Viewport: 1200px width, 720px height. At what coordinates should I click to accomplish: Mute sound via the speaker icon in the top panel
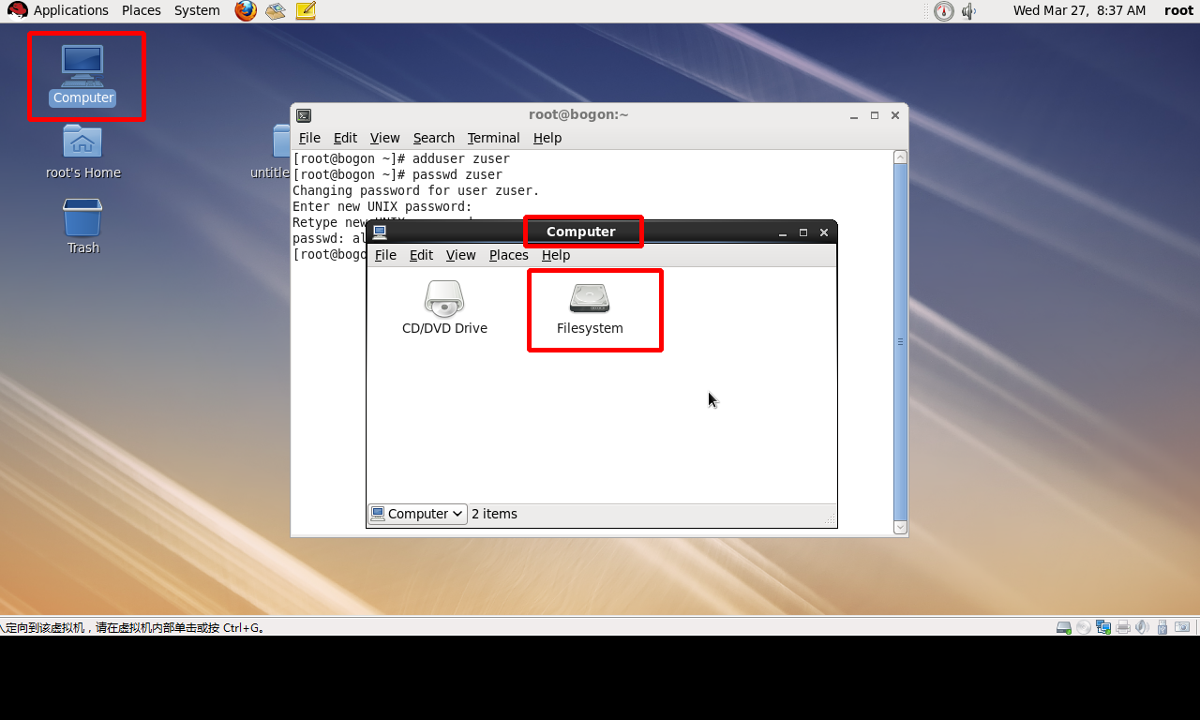pos(968,11)
